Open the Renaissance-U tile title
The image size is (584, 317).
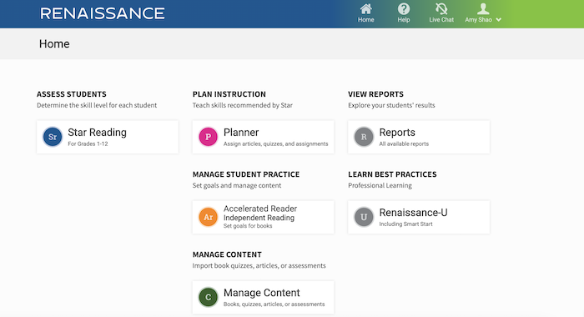point(414,213)
